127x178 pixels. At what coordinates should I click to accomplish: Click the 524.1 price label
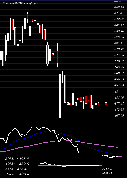(x=118, y=43)
